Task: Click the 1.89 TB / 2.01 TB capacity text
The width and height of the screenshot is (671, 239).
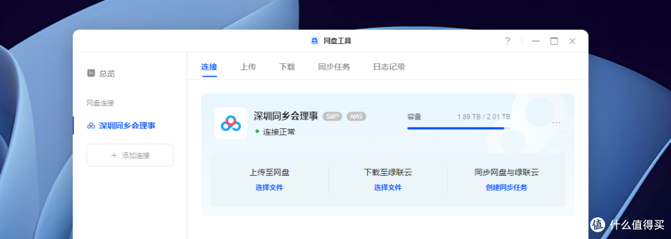Action: pos(483,116)
